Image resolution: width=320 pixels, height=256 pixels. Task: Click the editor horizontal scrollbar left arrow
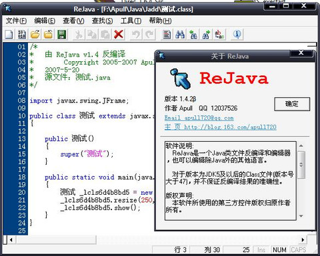coord(11,239)
